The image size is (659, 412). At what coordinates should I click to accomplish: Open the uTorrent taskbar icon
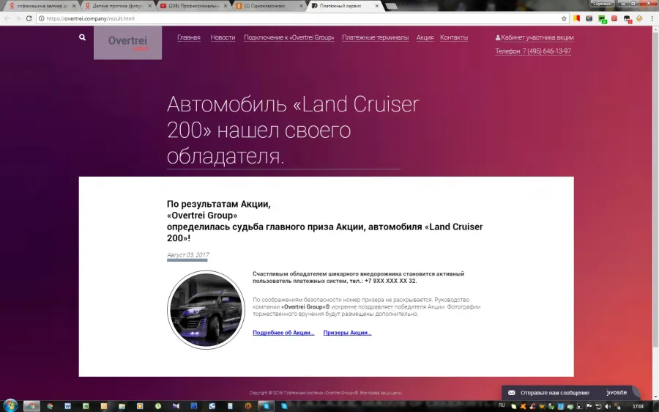click(158, 405)
